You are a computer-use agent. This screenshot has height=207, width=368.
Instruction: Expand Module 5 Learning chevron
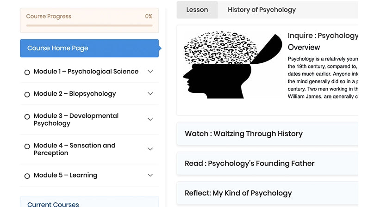click(x=150, y=175)
